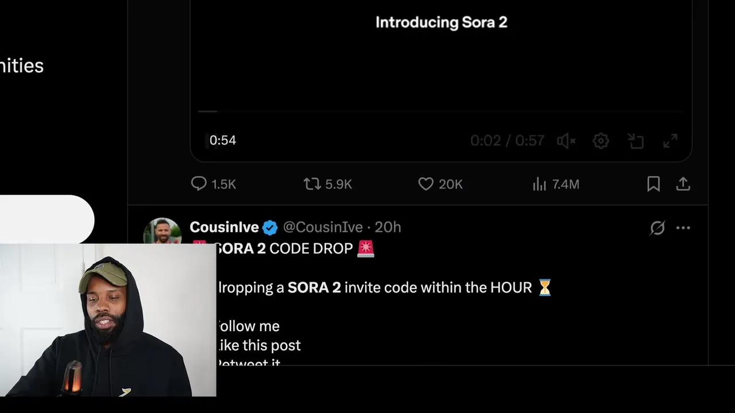Enable picture-in-picture for the video
735x413 pixels.
(636, 141)
